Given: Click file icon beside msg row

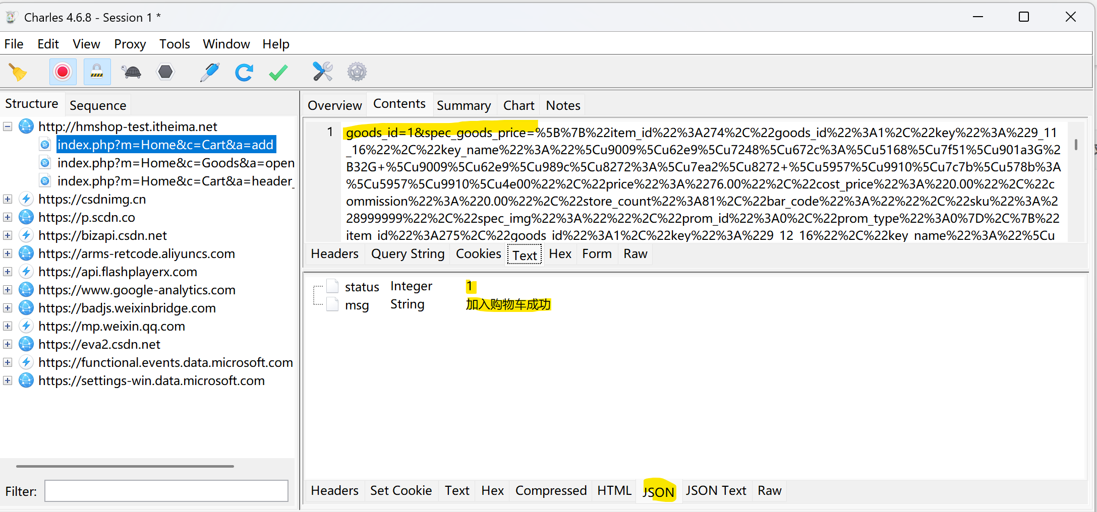Looking at the screenshot, I should (x=332, y=304).
